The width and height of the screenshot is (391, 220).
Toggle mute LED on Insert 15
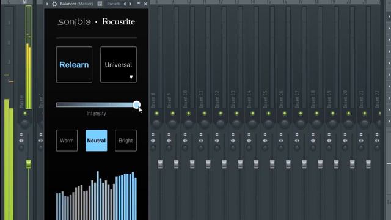pyautogui.click(x=268, y=114)
